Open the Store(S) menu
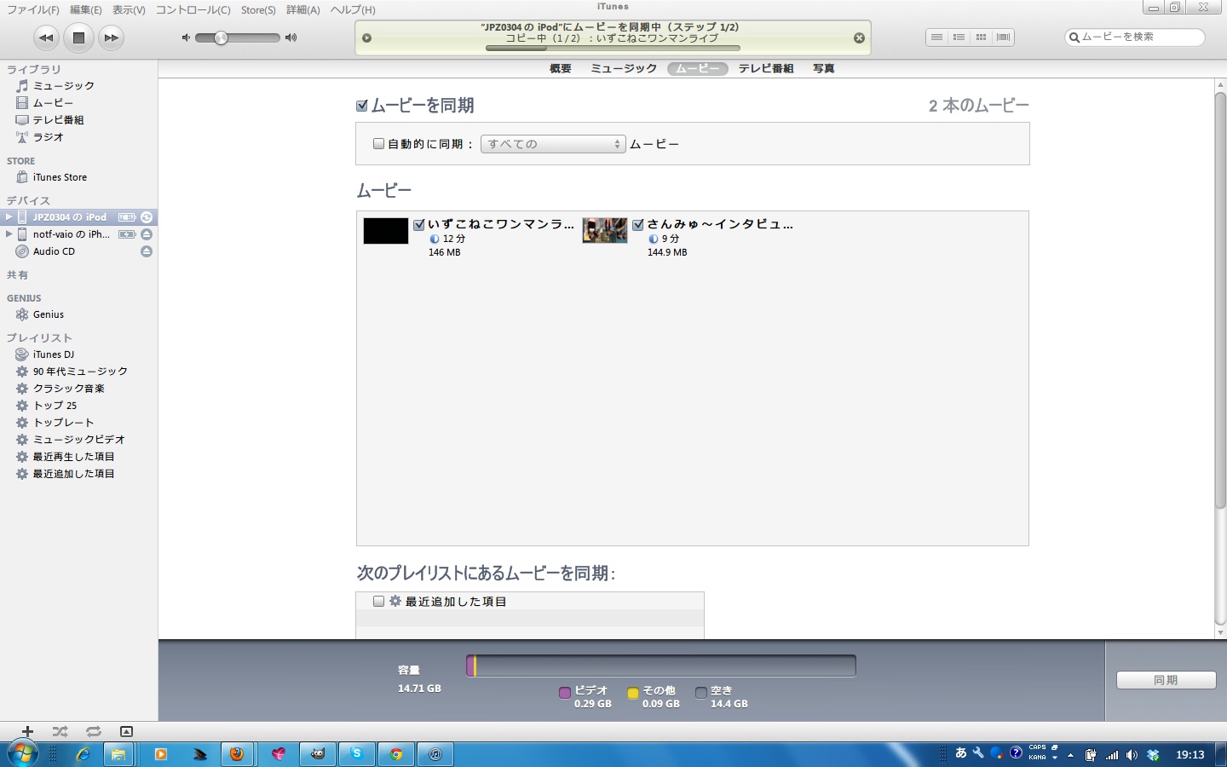This screenshot has height=767, width=1227. (258, 10)
